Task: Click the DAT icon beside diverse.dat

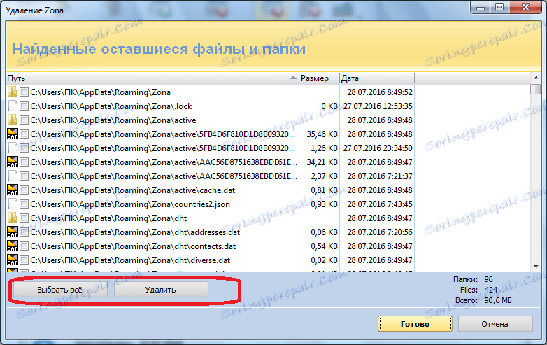Action: point(13,260)
